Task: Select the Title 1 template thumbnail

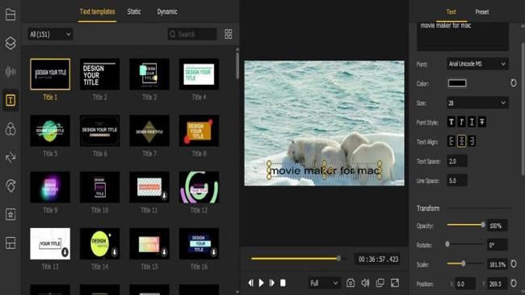Action: point(50,74)
